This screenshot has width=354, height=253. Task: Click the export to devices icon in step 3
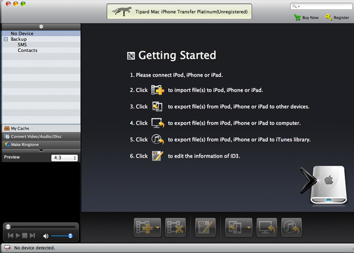pos(157,106)
